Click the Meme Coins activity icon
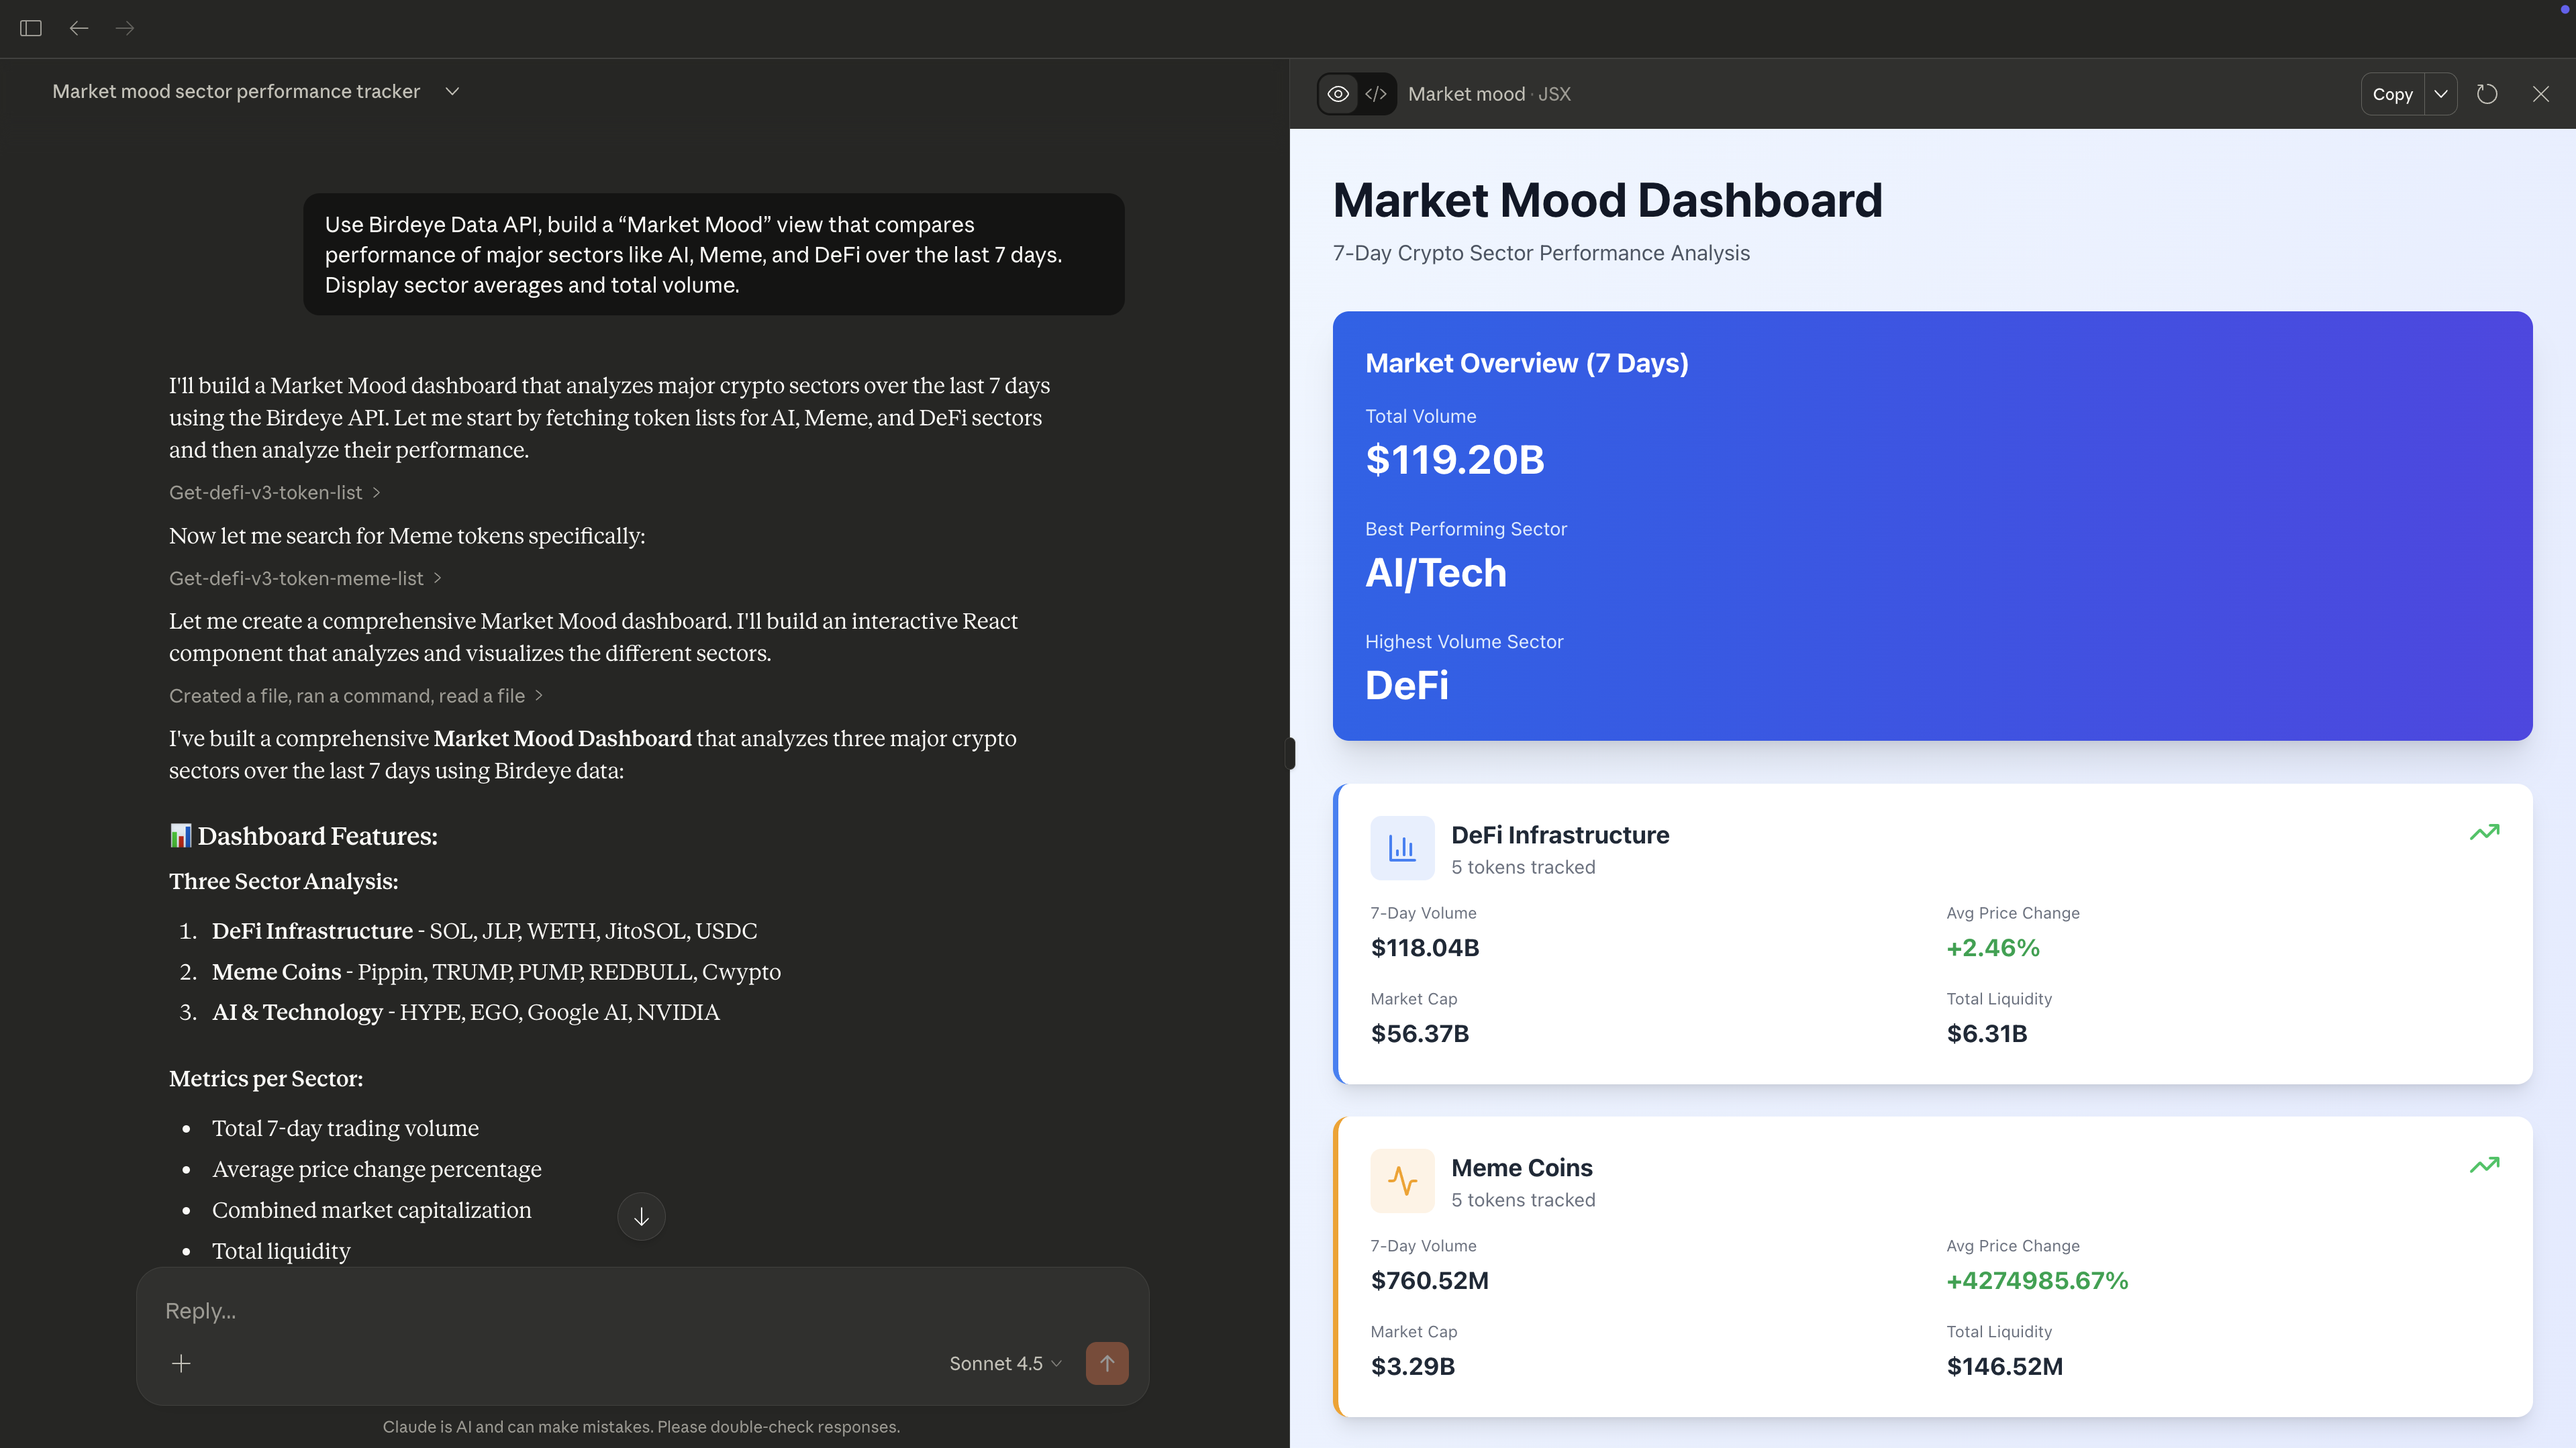The width and height of the screenshot is (2576, 1448). click(1402, 1181)
